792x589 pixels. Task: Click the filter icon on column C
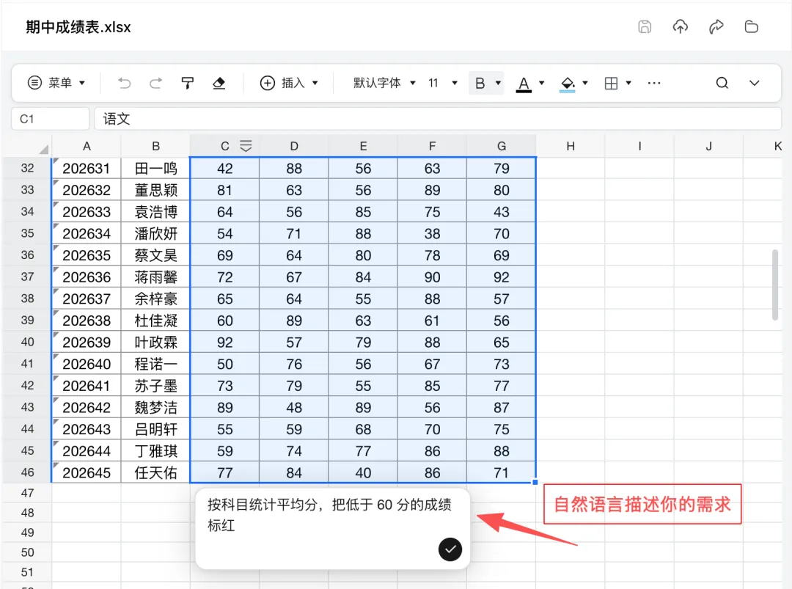pyautogui.click(x=246, y=146)
